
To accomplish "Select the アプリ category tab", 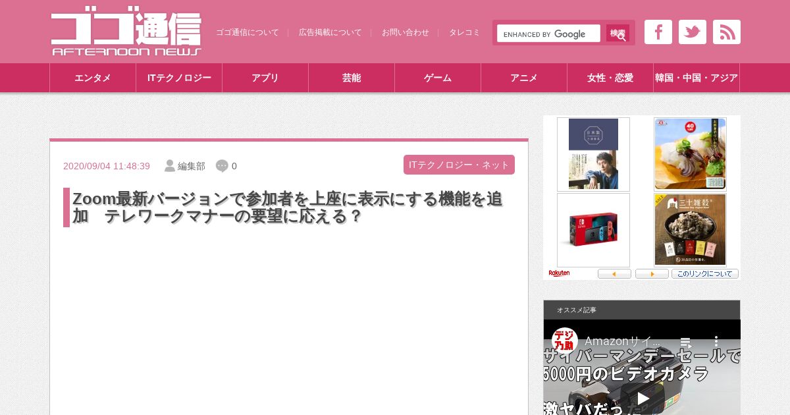I will [x=265, y=78].
